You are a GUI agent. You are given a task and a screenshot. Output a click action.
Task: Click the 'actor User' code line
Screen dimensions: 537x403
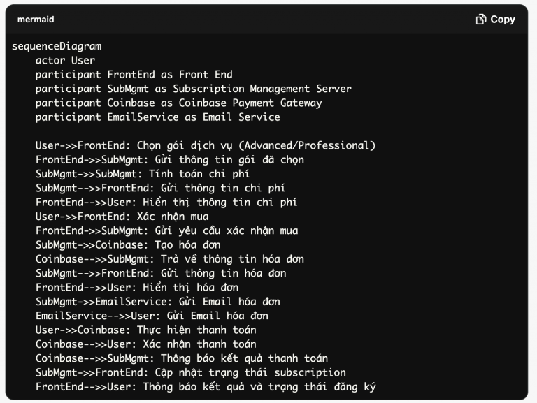coord(65,61)
